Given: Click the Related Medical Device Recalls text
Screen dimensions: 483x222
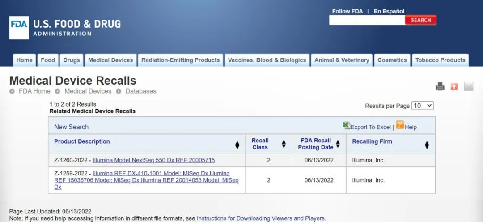Looking at the screenshot, I should coord(93,111).
